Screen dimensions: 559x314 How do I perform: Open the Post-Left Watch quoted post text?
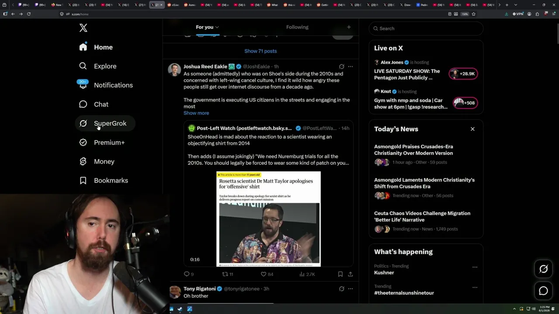[x=268, y=150]
